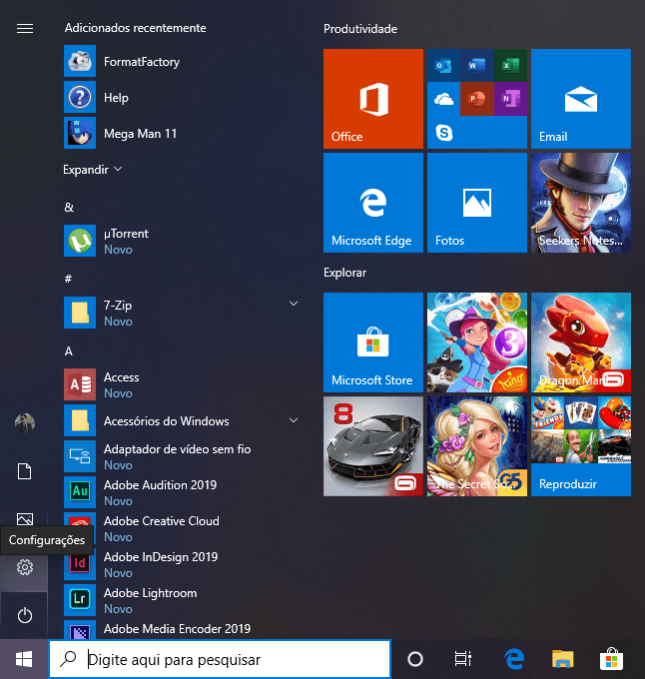Open FormatFactory from recently added
Image resolution: width=645 pixels, height=679 pixels.
click(x=141, y=62)
